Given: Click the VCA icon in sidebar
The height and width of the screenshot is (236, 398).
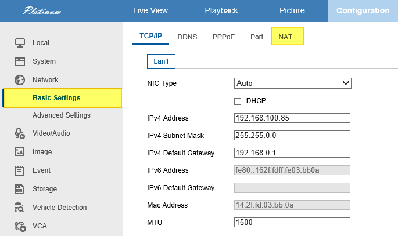Looking at the screenshot, I should tap(20, 226).
